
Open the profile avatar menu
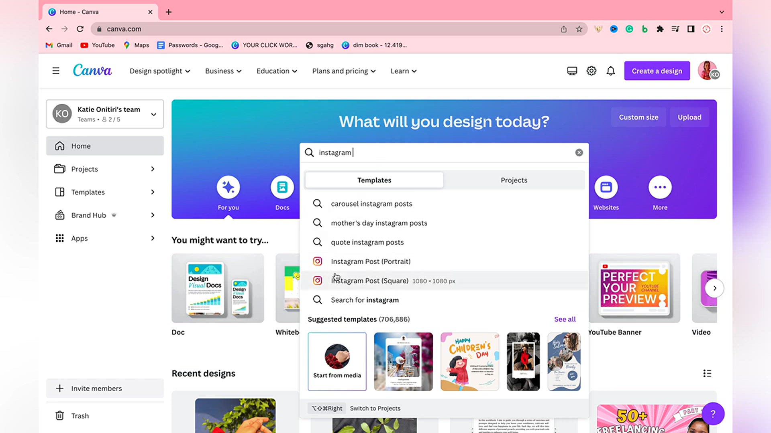[709, 71]
